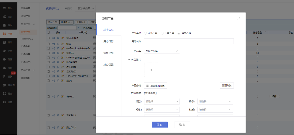Viewport: 294px width, 135px height.
Task: Tick the checkbox on the demo1 row
Action: pos(49,97)
